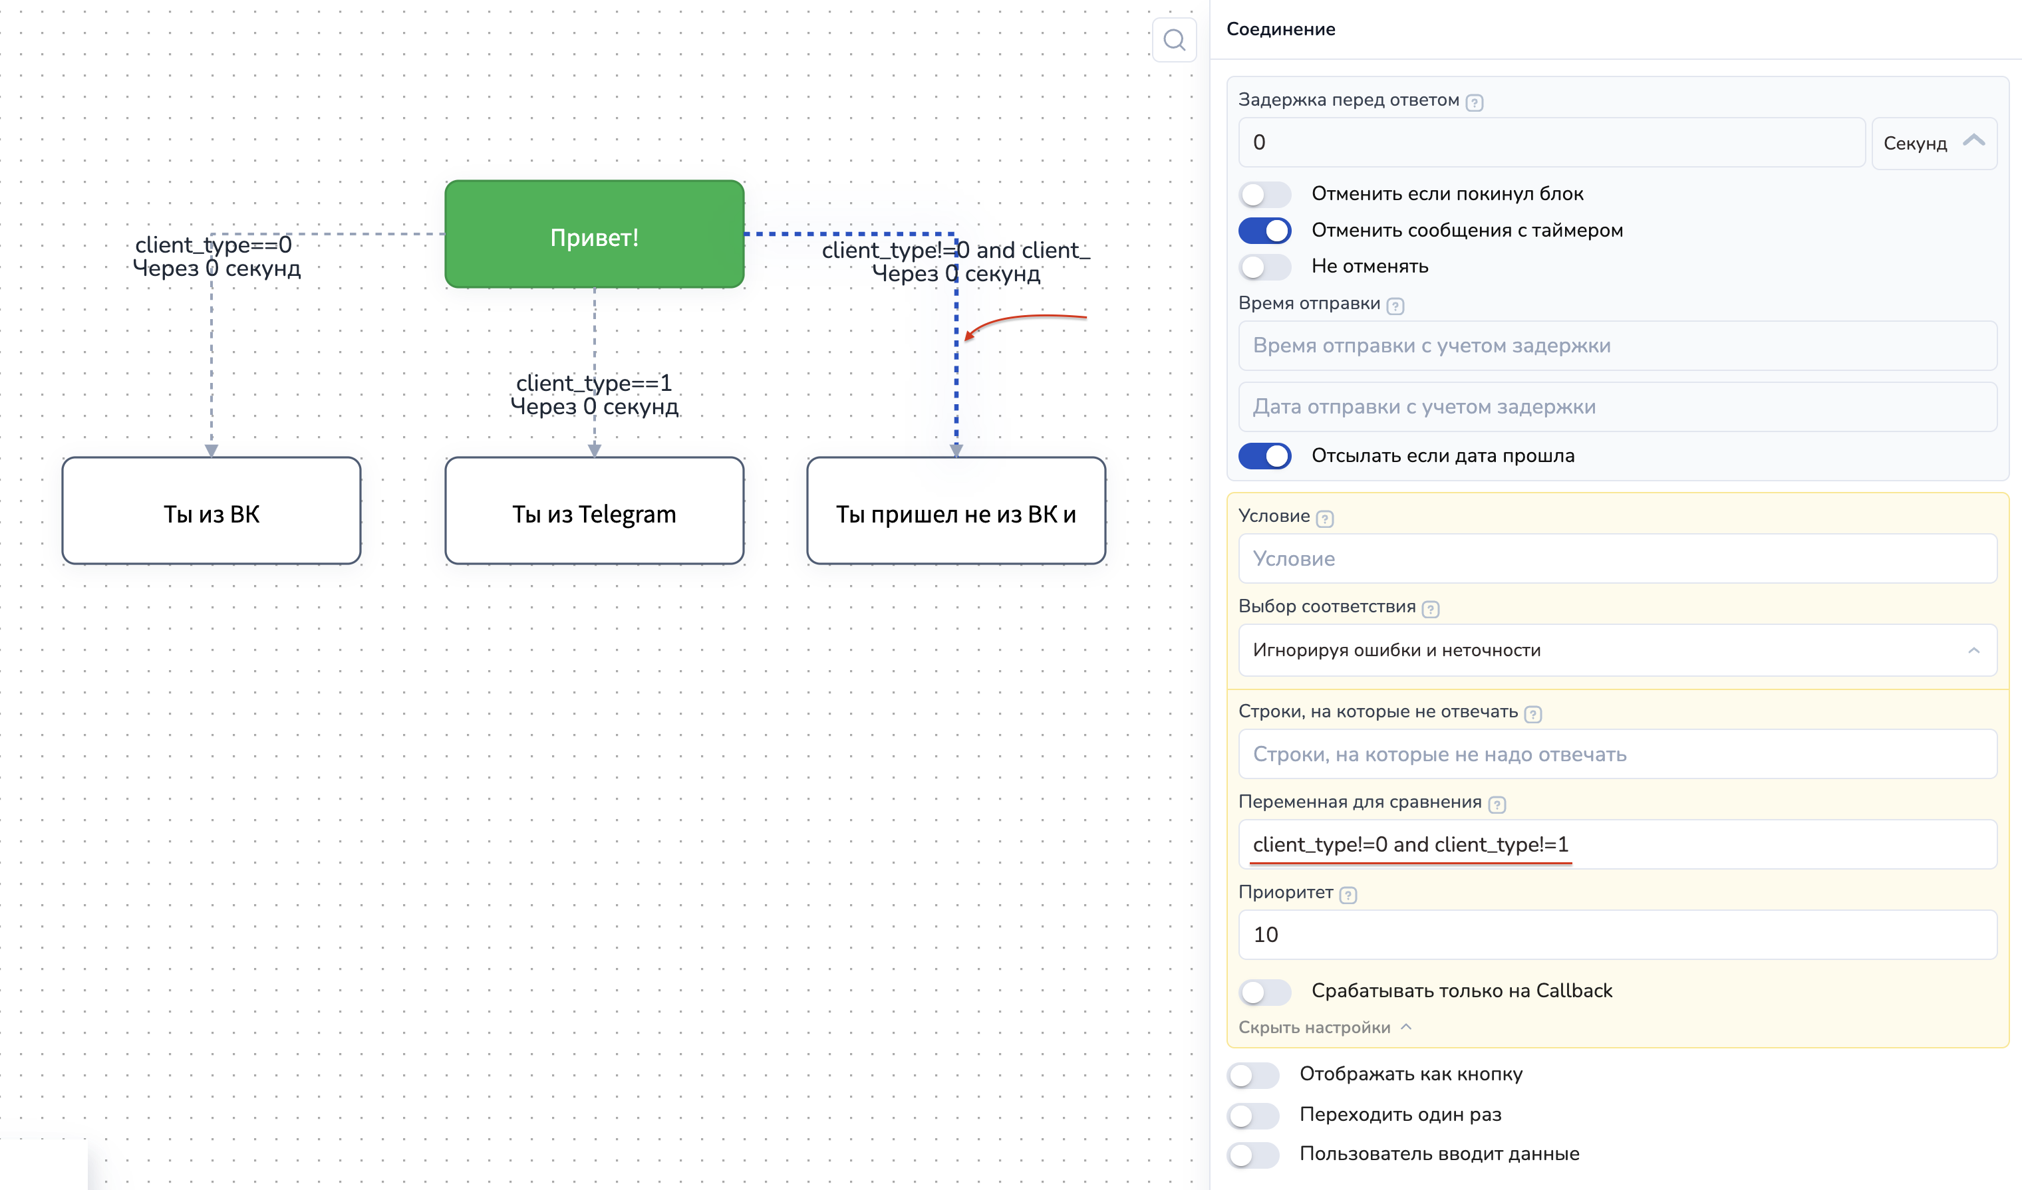Select the green Привет! block

tap(594, 235)
